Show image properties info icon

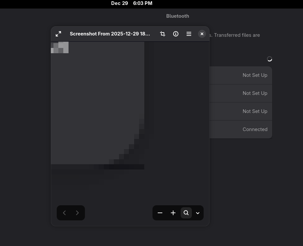click(176, 34)
